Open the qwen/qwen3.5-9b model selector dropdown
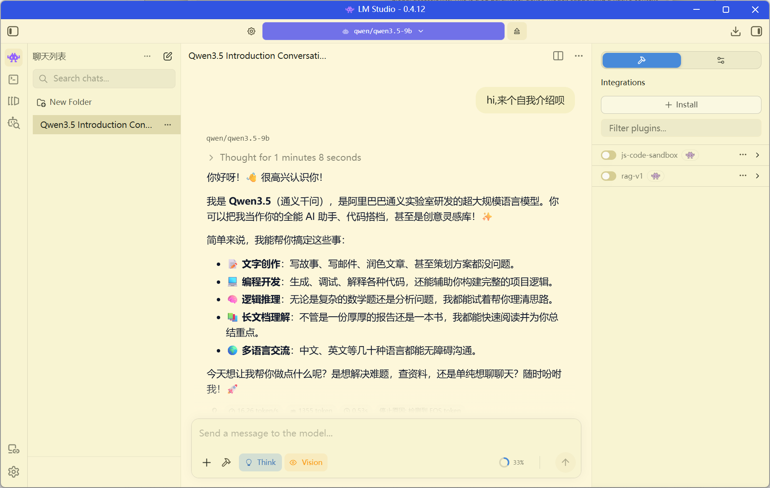Viewport: 770px width, 488px height. pyautogui.click(x=383, y=31)
